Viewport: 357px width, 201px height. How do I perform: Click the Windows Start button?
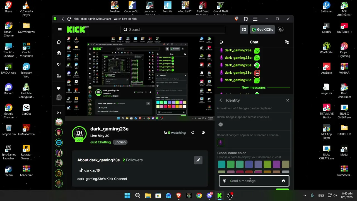point(127,195)
